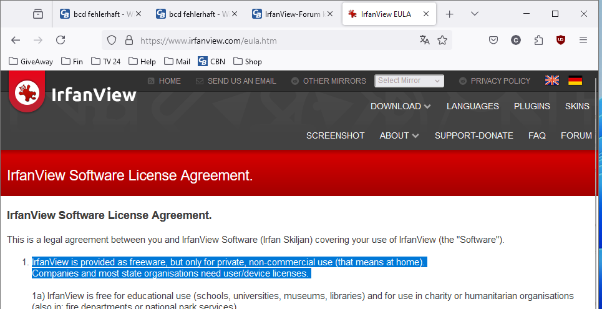The image size is (602, 309).
Task: Click the forward navigation arrow
Action: (37, 40)
